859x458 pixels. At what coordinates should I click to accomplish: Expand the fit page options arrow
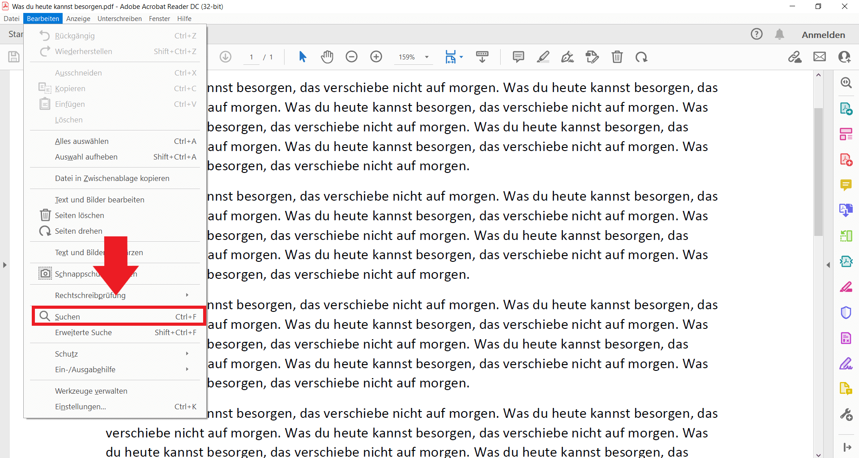461,57
